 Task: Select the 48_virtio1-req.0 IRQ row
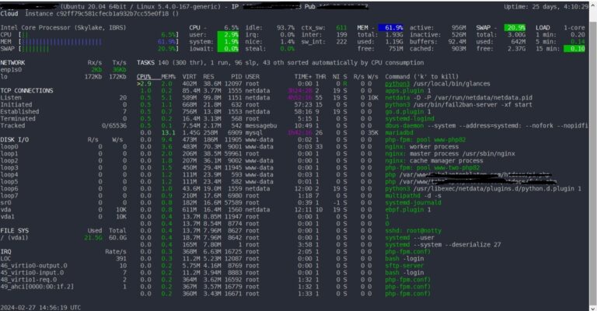tap(63, 279)
